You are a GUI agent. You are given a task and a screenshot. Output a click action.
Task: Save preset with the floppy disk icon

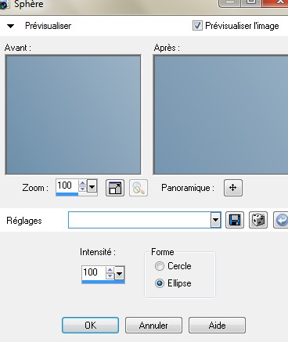point(235,220)
